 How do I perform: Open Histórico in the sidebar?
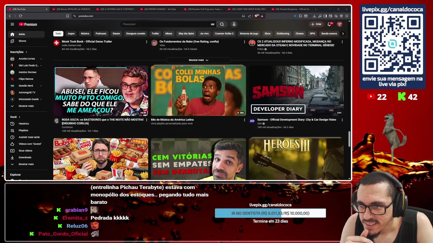pyautogui.click(x=26, y=124)
